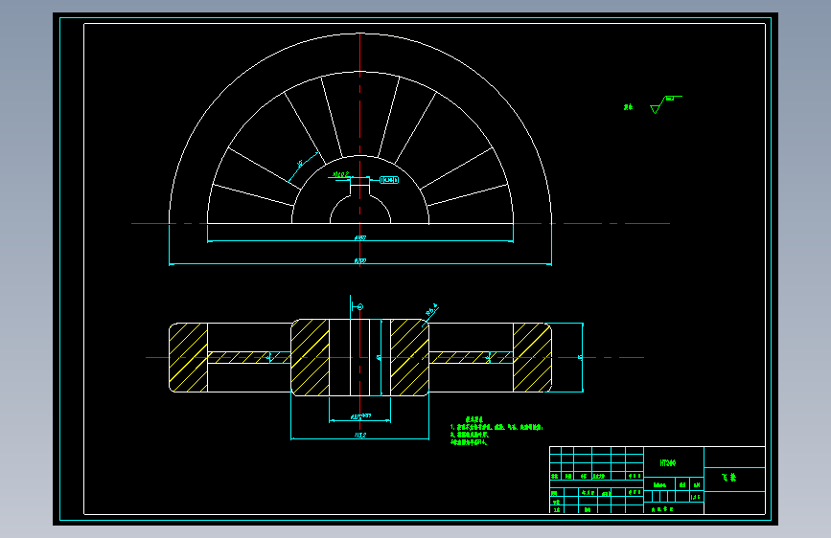The height and width of the screenshot is (538, 831).
Task: Click the HT200 material label in title block
Action: coord(667,463)
